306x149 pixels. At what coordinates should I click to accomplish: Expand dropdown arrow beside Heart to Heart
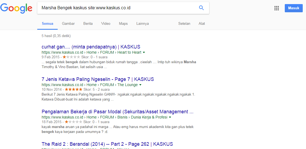pos(144,52)
